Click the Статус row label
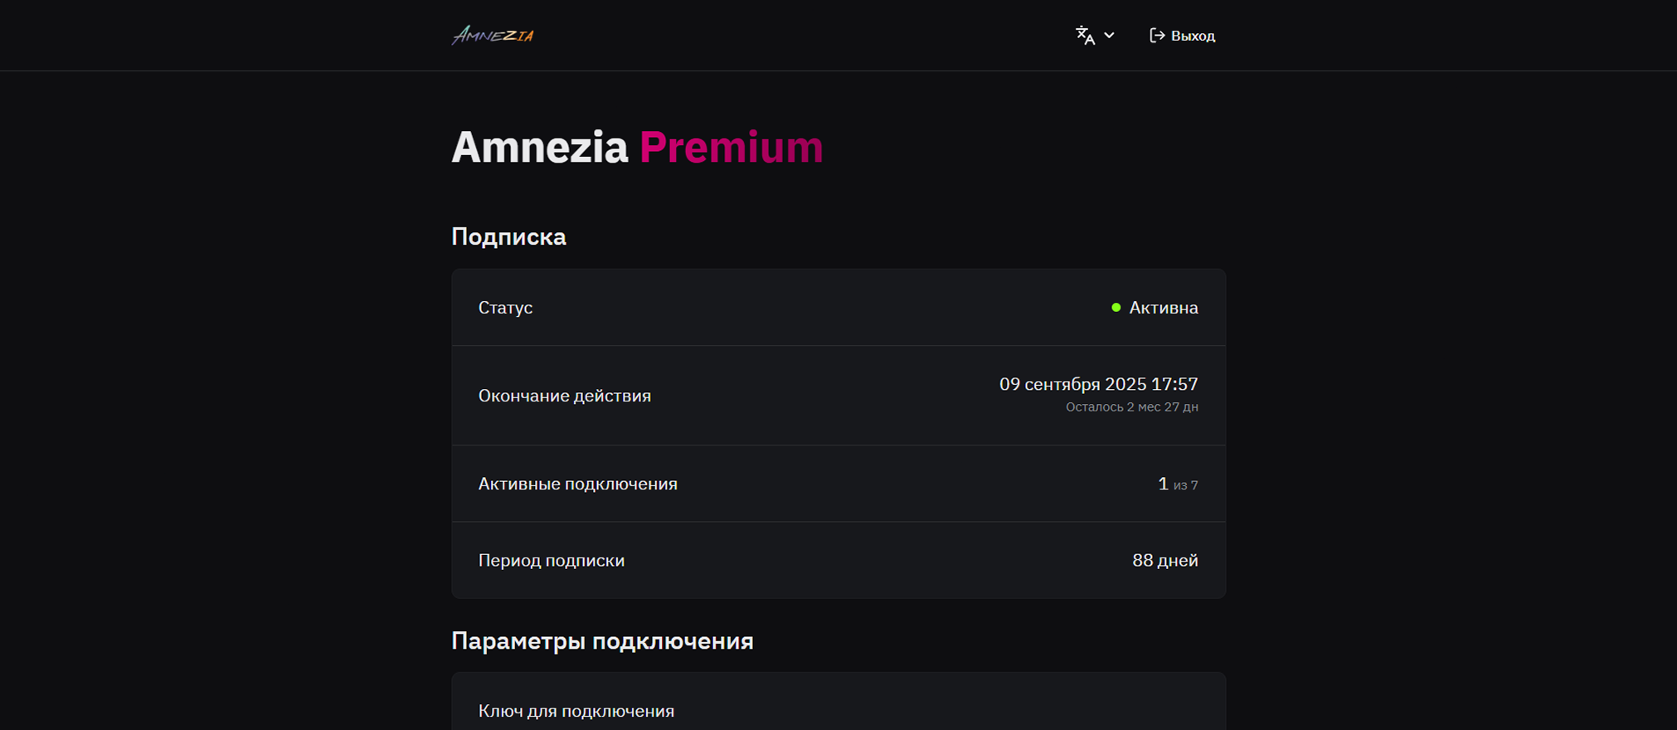The width and height of the screenshot is (1677, 730). (x=505, y=308)
